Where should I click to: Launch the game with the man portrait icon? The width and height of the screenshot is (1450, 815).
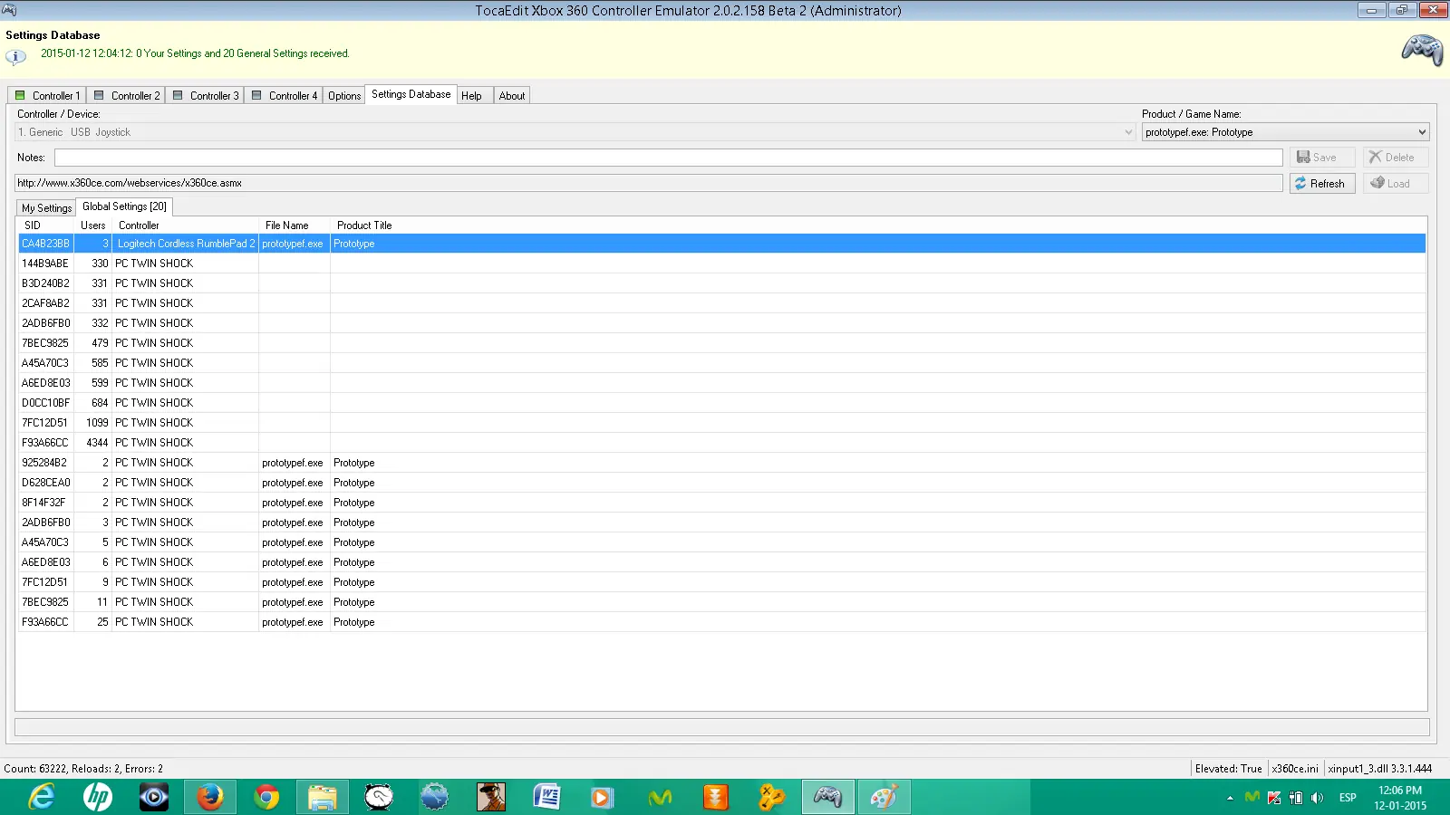click(x=491, y=797)
